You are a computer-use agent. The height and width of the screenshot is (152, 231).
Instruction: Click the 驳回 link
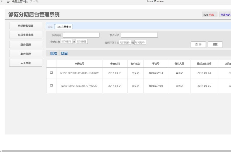(64, 53)
